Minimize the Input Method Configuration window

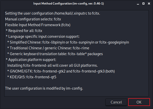click(x=138, y=4)
